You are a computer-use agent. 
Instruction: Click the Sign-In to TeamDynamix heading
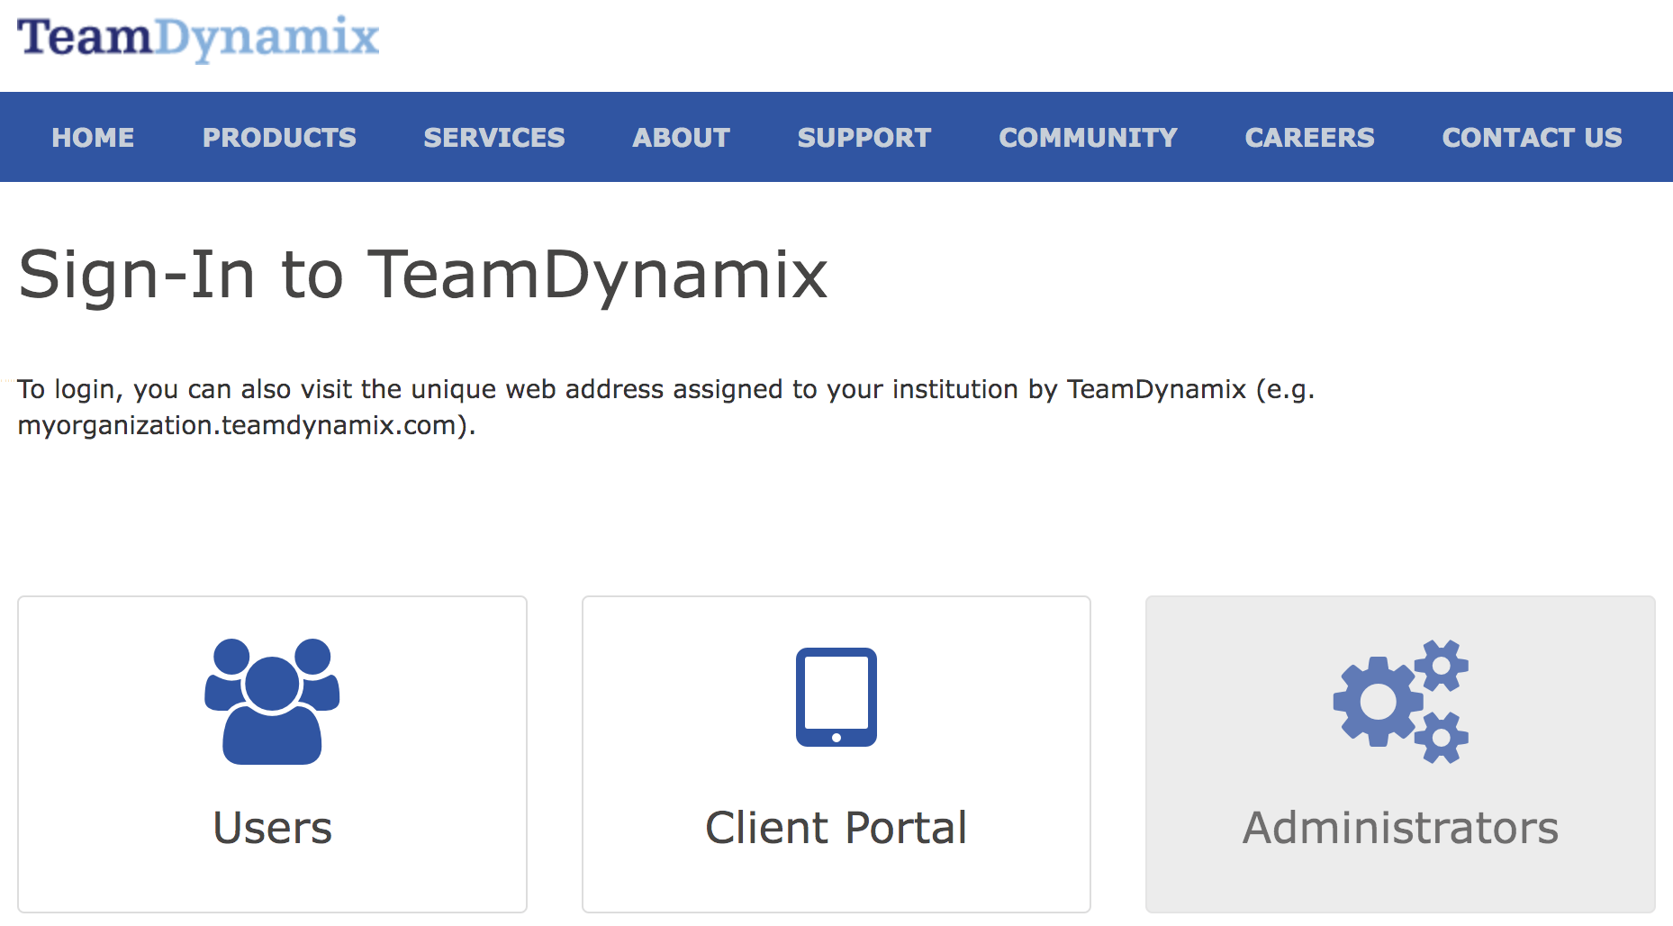422,275
